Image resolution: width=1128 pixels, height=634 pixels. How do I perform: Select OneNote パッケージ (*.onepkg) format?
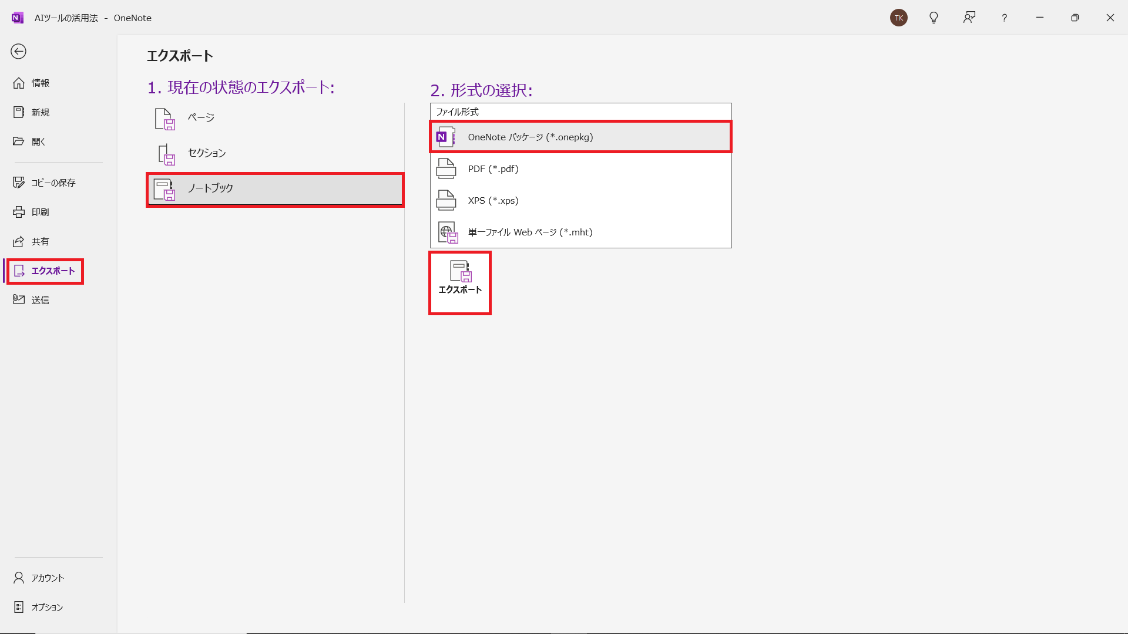(580, 137)
